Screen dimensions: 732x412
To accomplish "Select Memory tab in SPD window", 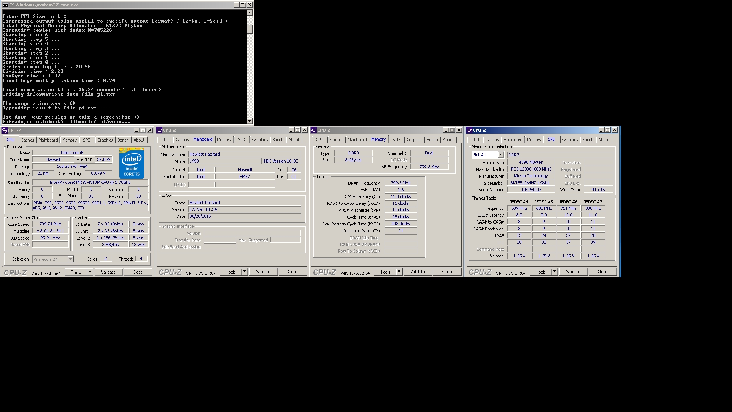I will click(534, 140).
